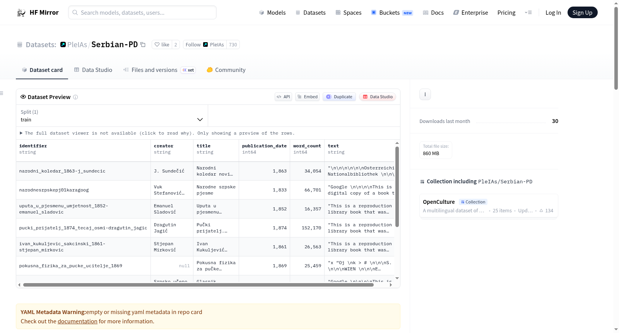The height and width of the screenshot is (333, 619).
Task: Open Spaces in the top navigation
Action: pyautogui.click(x=348, y=13)
